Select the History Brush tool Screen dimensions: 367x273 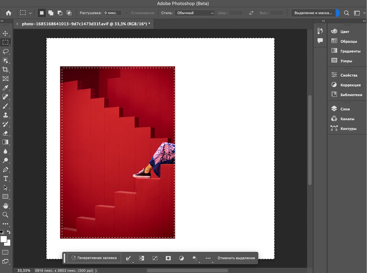tap(5, 124)
